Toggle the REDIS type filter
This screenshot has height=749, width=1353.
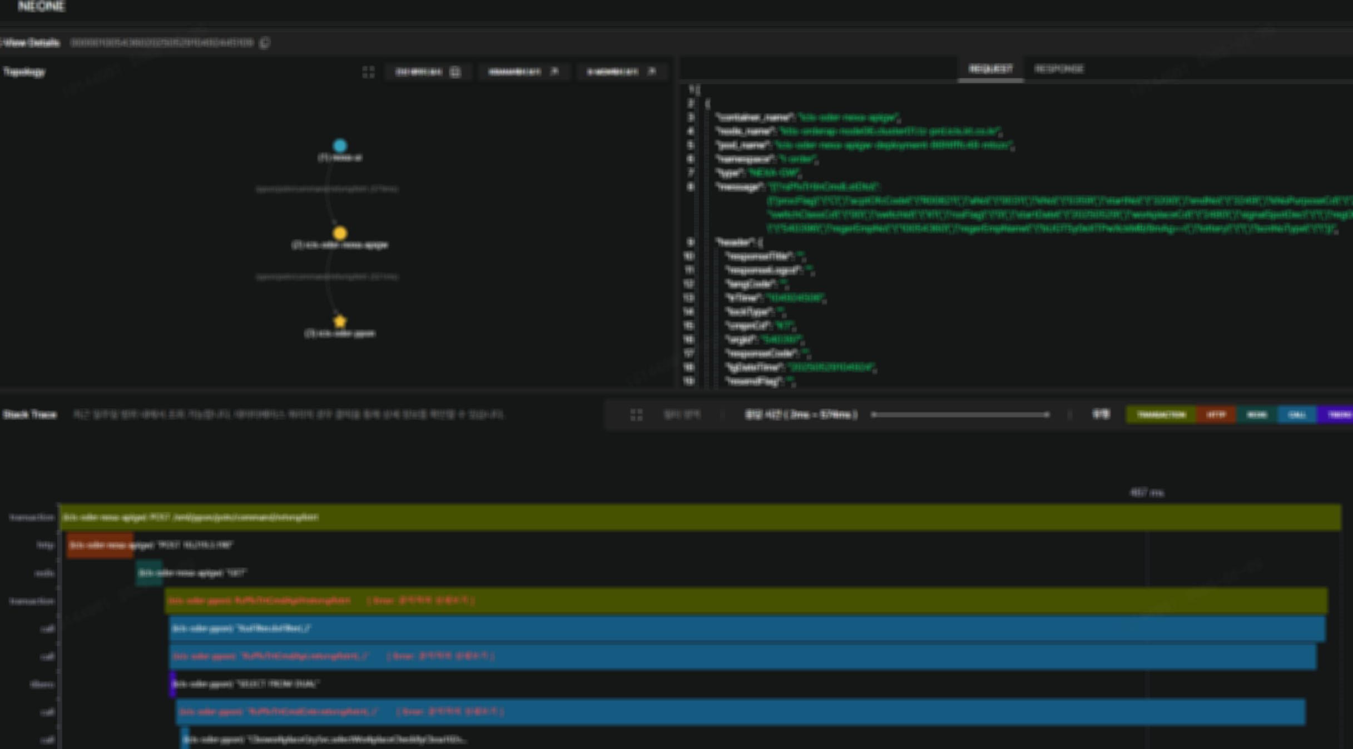tap(1257, 415)
